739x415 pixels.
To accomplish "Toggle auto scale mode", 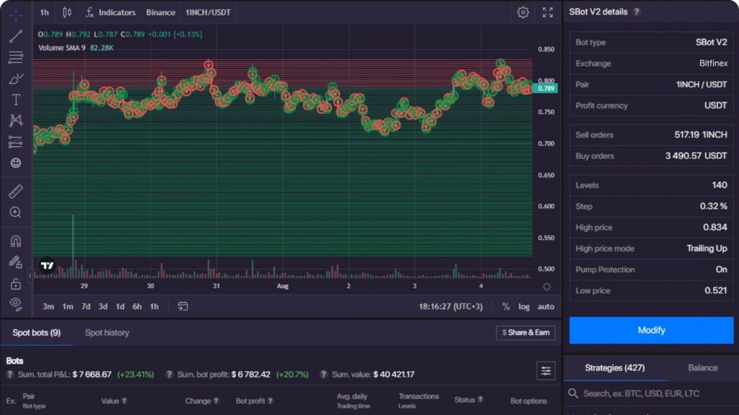I will (x=546, y=306).
